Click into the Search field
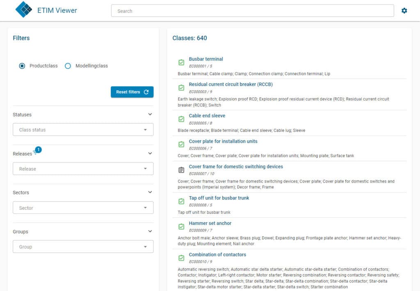The height and width of the screenshot is (291, 420). (x=252, y=11)
